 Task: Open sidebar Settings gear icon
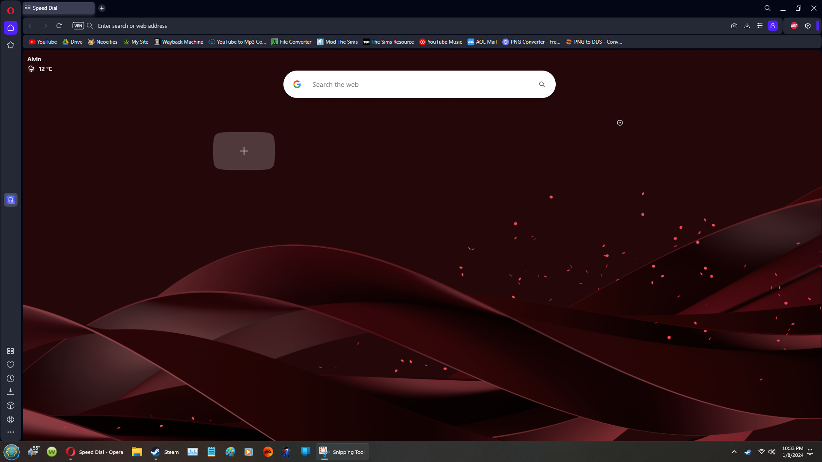click(11, 420)
